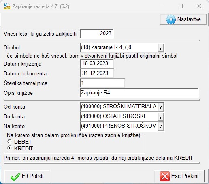Select the KREDIT radio option

click(x=9, y=148)
